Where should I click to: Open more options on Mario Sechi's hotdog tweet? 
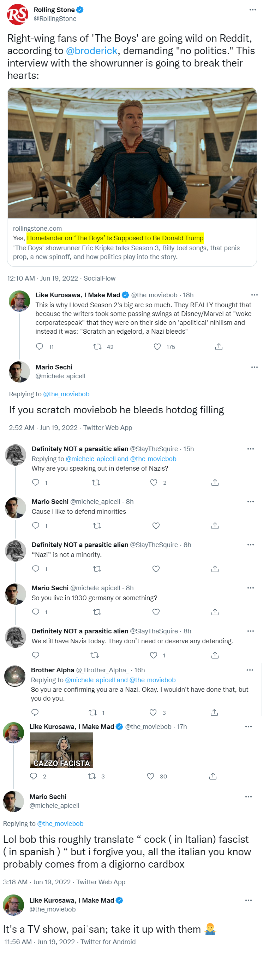pyautogui.click(x=254, y=367)
